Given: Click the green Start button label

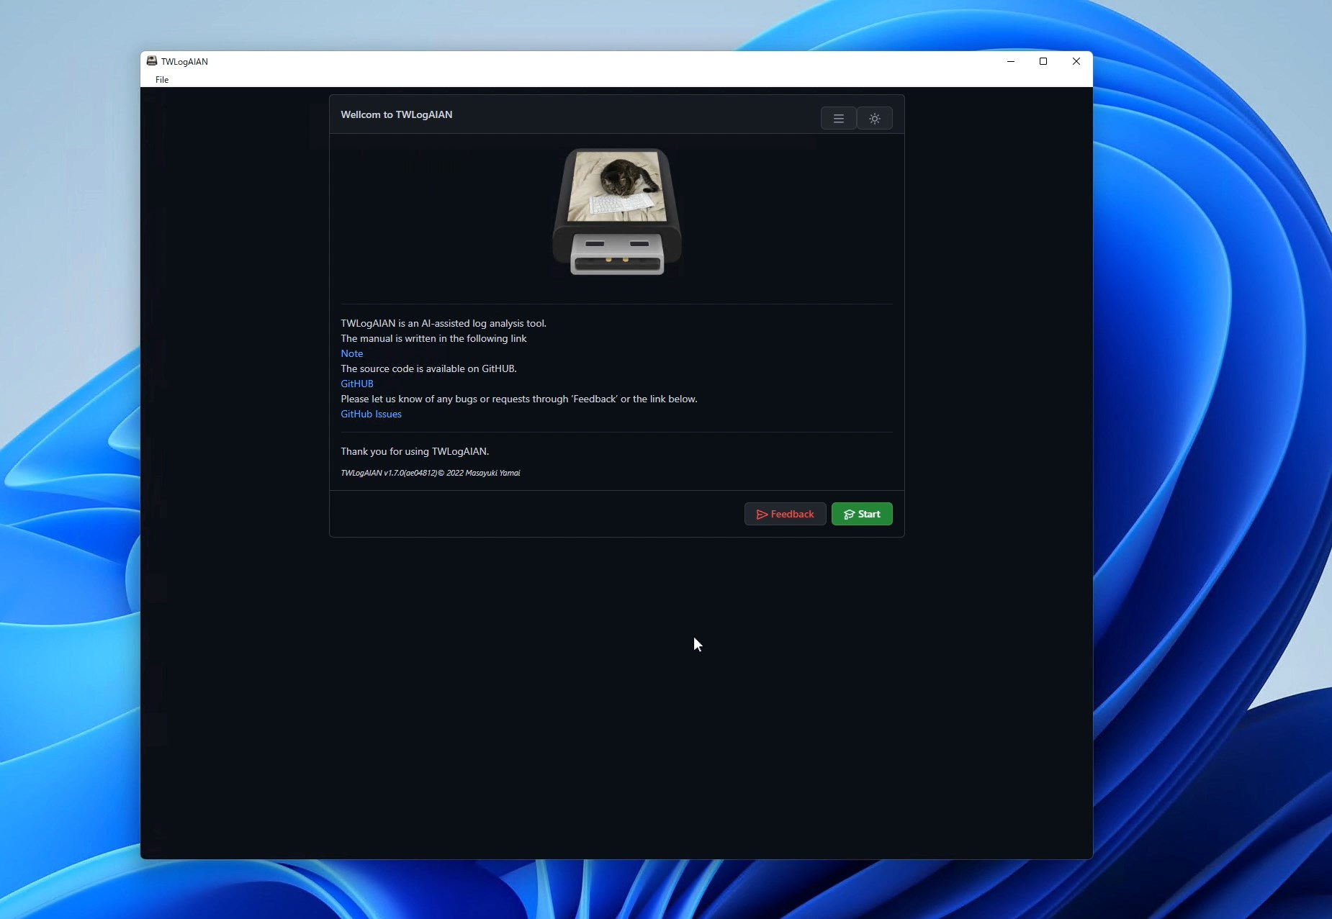Looking at the screenshot, I should click(869, 514).
